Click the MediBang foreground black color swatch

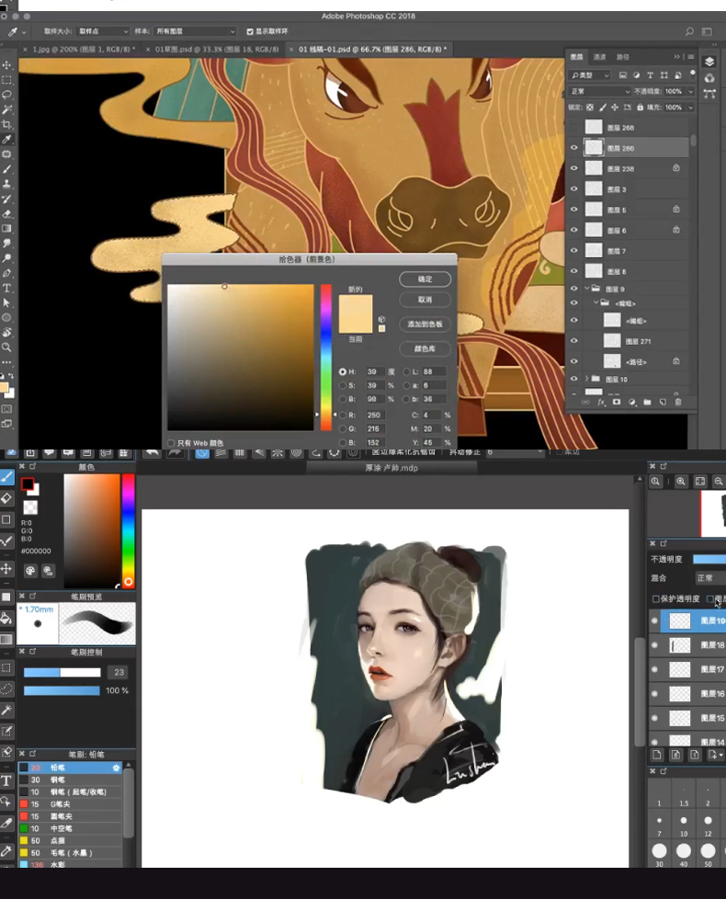(x=27, y=484)
